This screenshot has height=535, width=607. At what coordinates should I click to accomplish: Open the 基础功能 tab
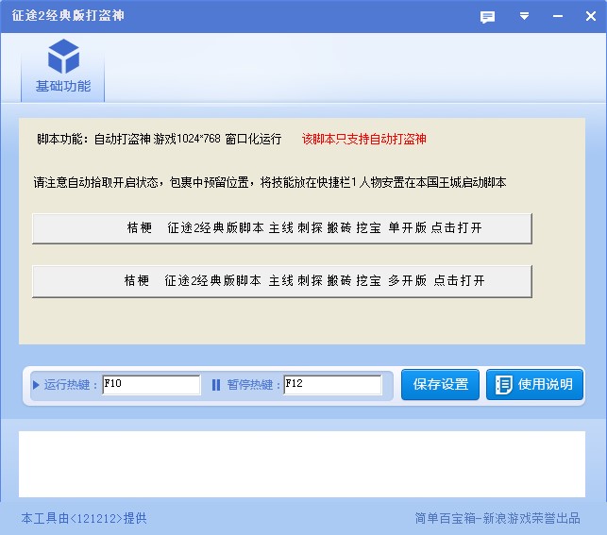pos(62,68)
